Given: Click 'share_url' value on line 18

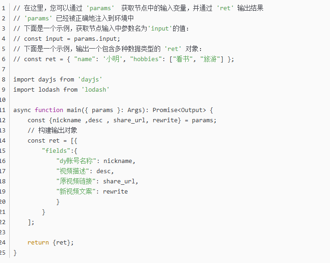Looking at the screenshot, I should click(x=121, y=181).
